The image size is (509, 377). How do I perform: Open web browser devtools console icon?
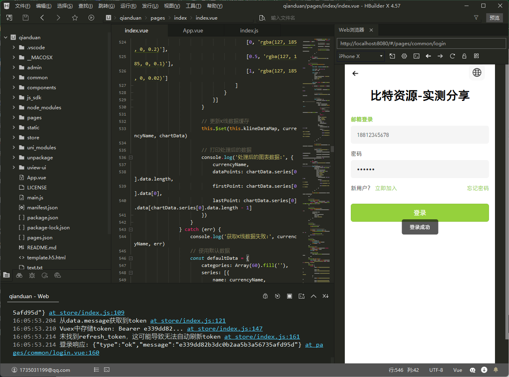click(416, 56)
